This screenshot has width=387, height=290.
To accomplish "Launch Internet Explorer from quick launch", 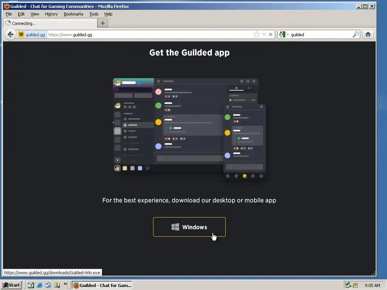I will pos(39,285).
